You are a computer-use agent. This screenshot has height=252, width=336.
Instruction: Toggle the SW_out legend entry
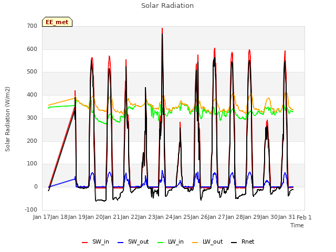(133, 241)
